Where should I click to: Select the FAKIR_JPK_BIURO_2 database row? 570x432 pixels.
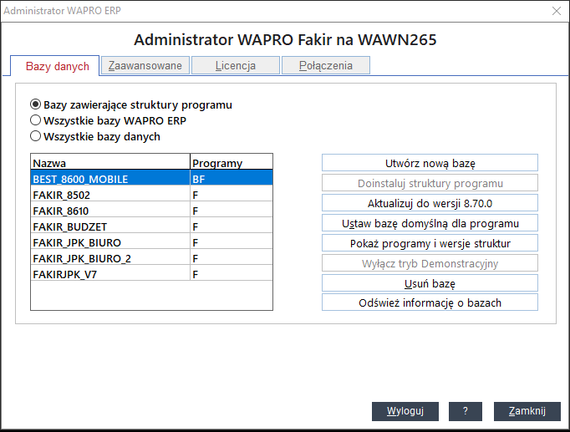(151, 258)
